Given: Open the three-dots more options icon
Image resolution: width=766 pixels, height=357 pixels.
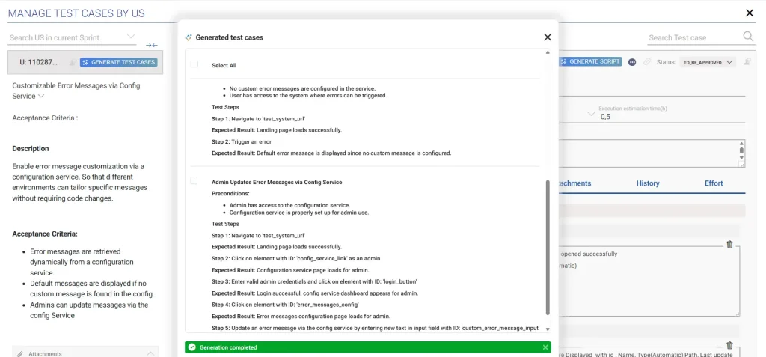Looking at the screenshot, I should 632,62.
